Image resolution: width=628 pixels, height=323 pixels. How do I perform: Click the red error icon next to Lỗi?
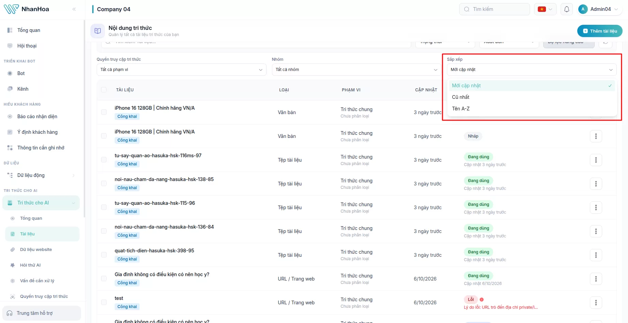tap(482, 300)
